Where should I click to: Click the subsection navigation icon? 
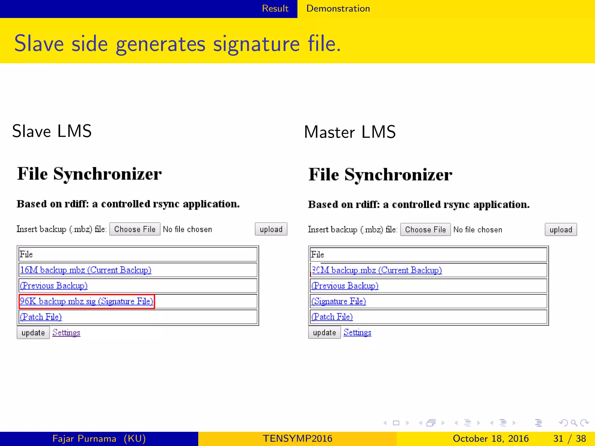pyautogui.click(x=467, y=423)
